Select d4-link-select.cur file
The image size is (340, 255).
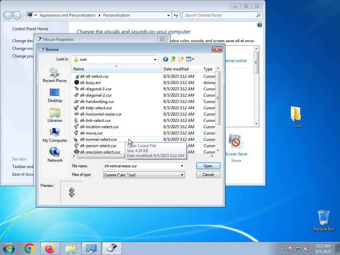coord(95,120)
